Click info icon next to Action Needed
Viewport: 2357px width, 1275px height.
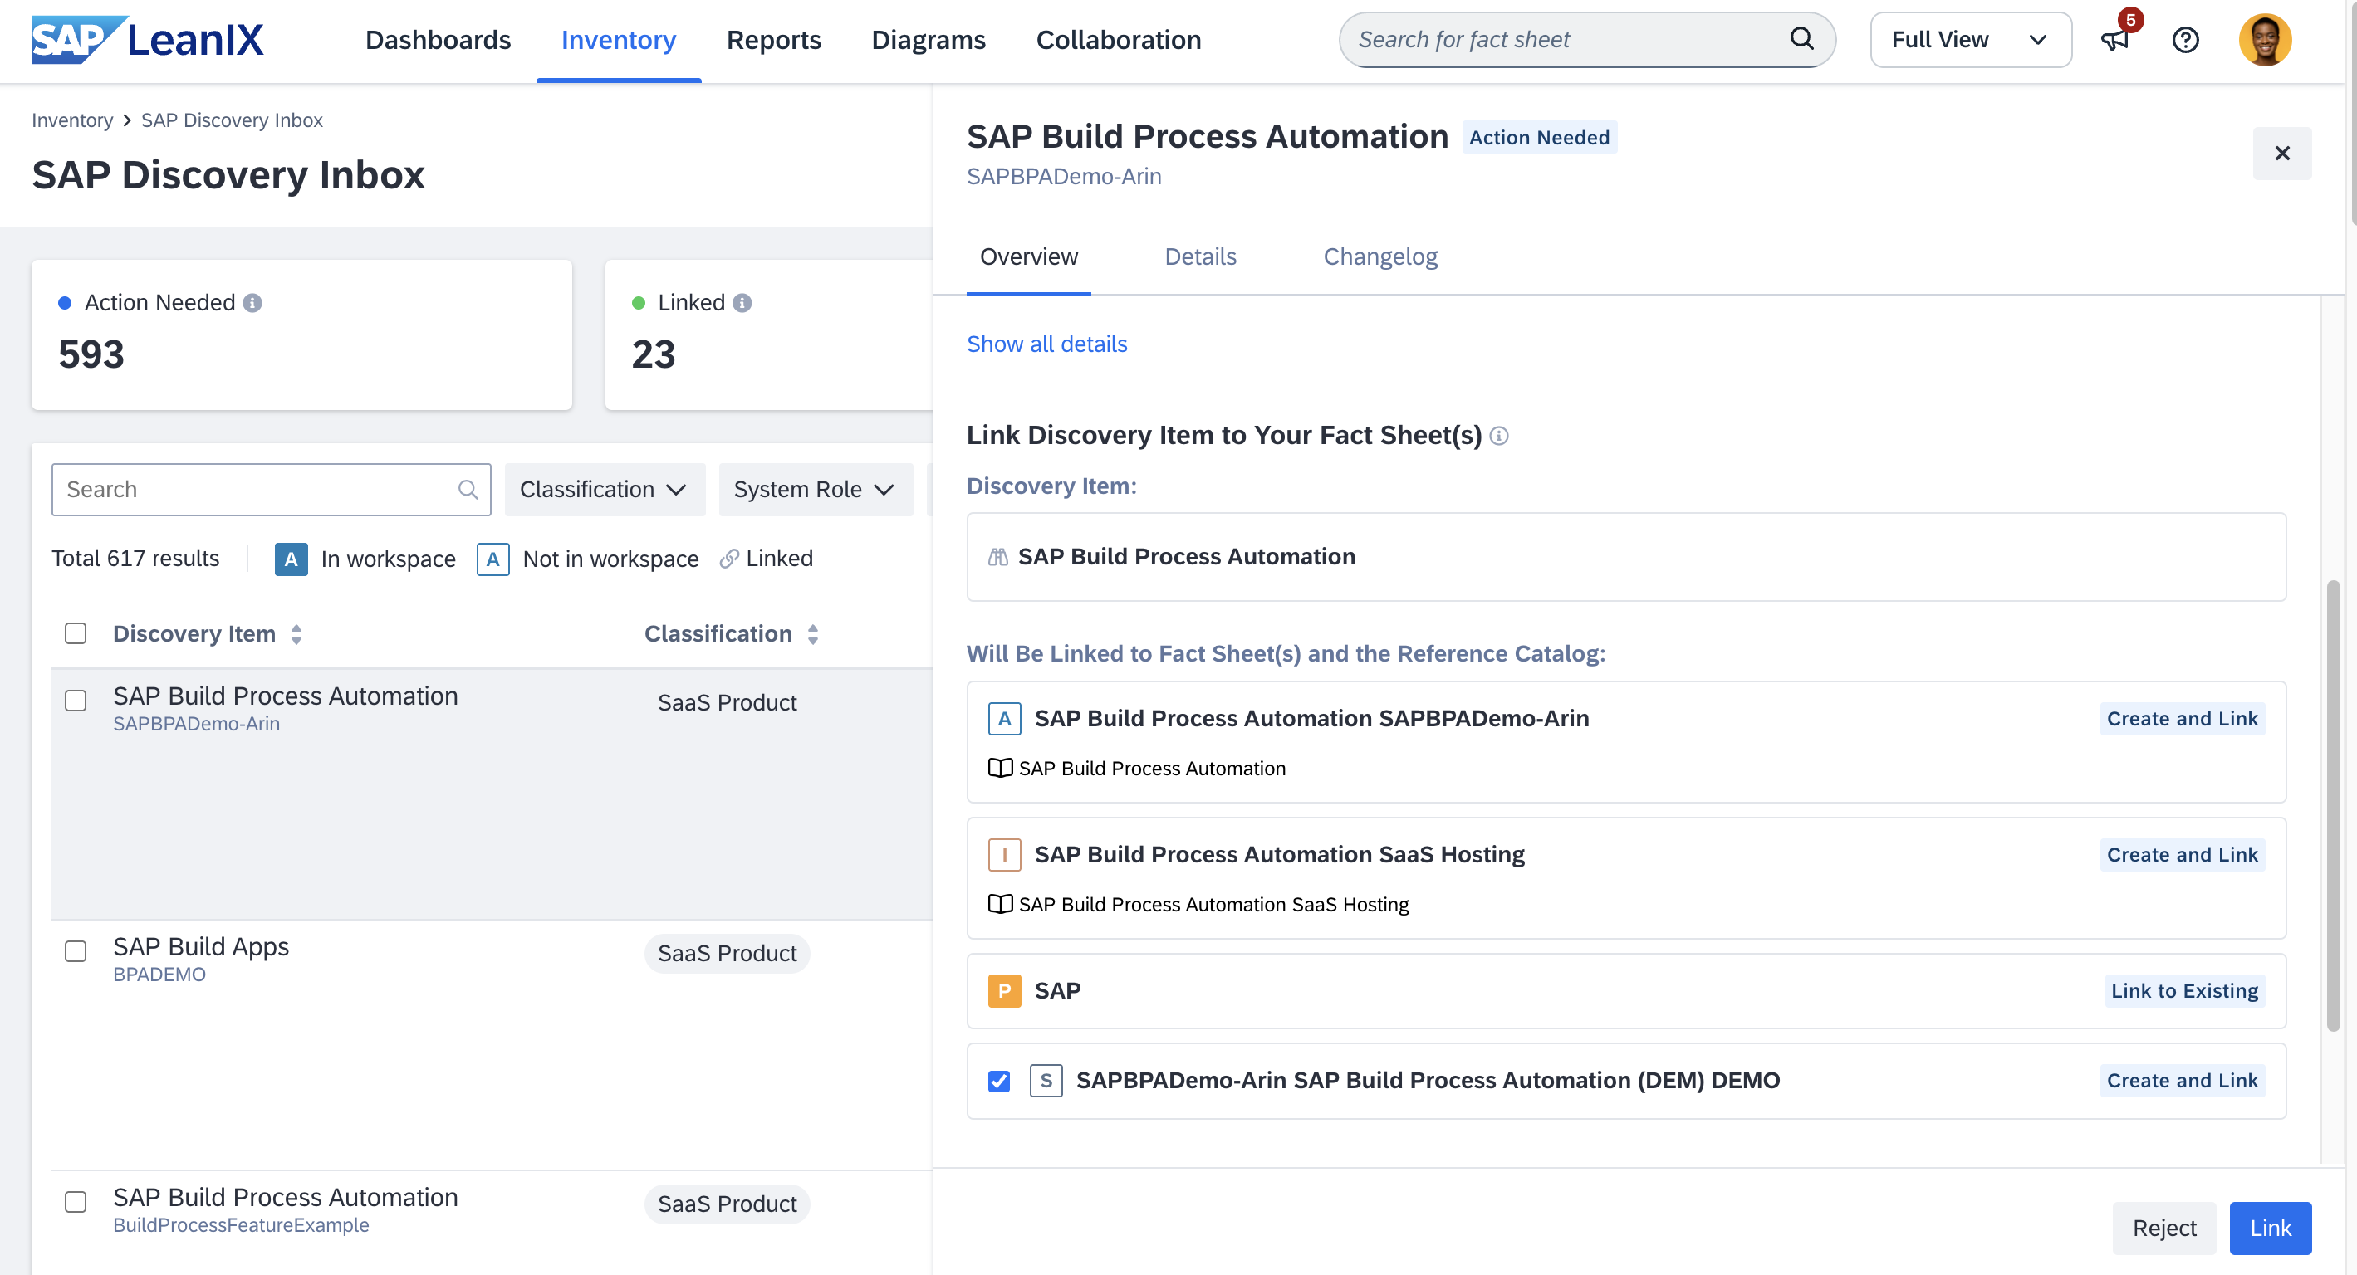pos(252,303)
